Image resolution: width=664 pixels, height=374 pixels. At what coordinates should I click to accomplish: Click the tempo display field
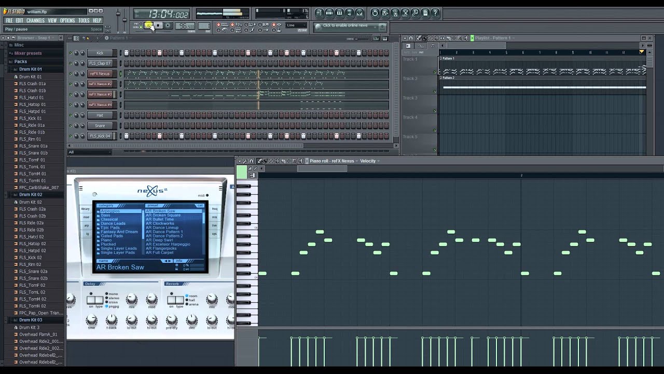[x=184, y=26]
